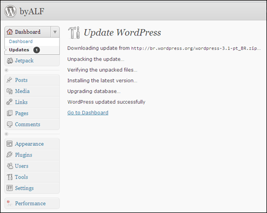The width and height of the screenshot is (267, 213).
Task: Click the Performance icon
Action: click(9, 203)
